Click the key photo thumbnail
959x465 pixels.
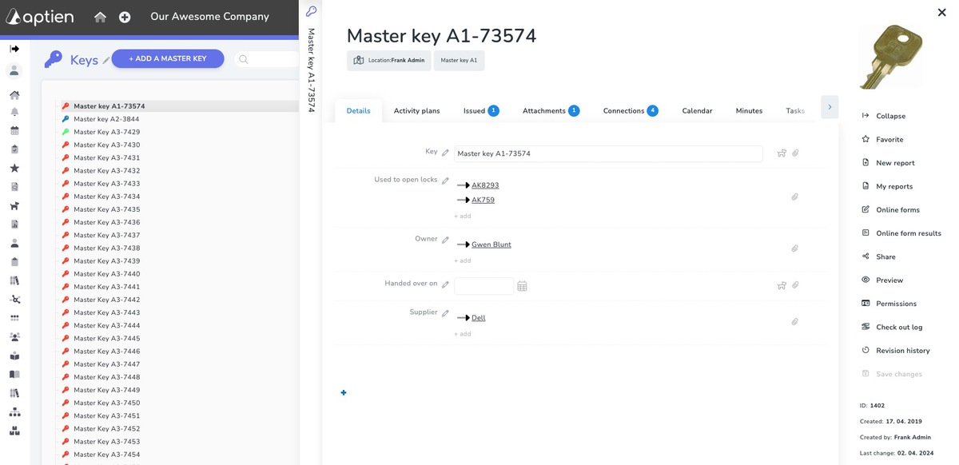tap(891, 57)
